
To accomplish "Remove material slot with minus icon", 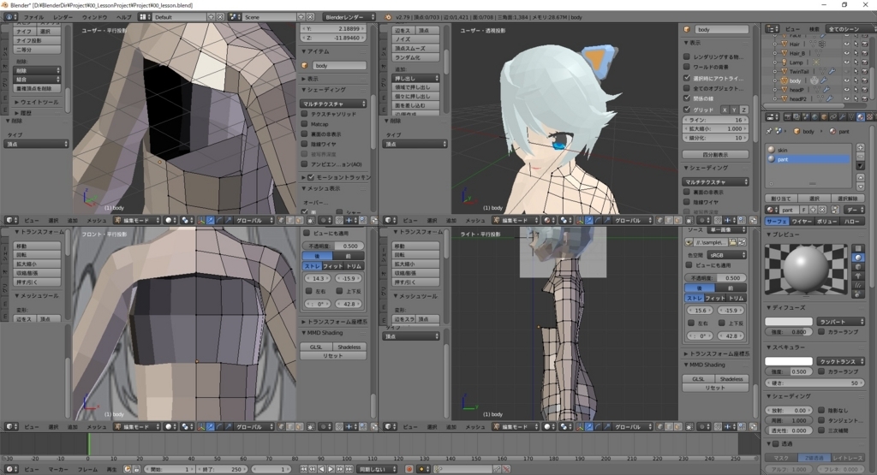I will (x=860, y=157).
